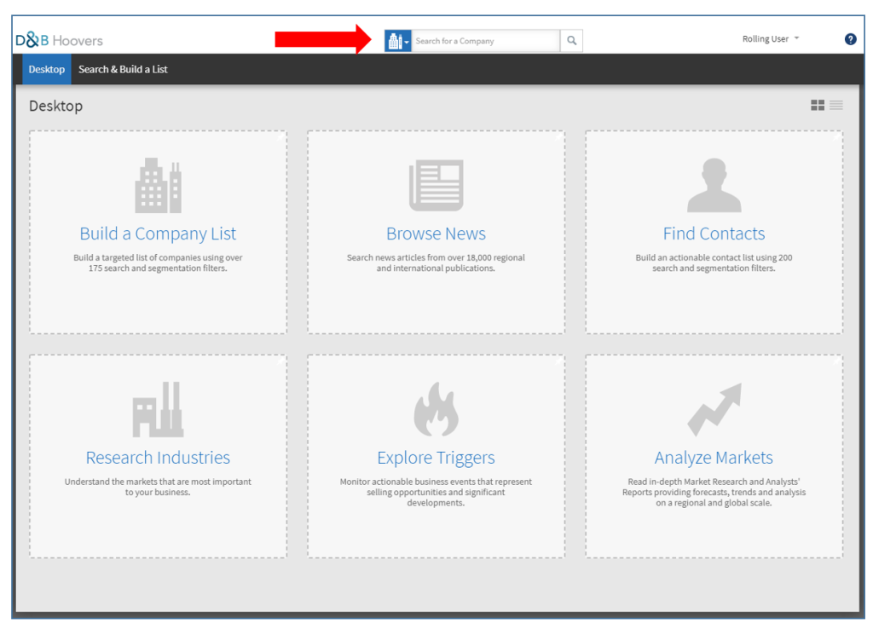This screenshot has height=629, width=873.
Task: Click the factory icon for Research Industries
Action: click(x=158, y=410)
